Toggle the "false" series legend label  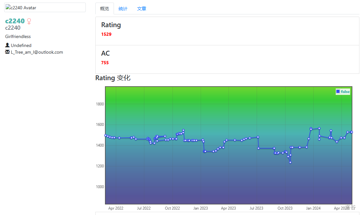click(345, 92)
